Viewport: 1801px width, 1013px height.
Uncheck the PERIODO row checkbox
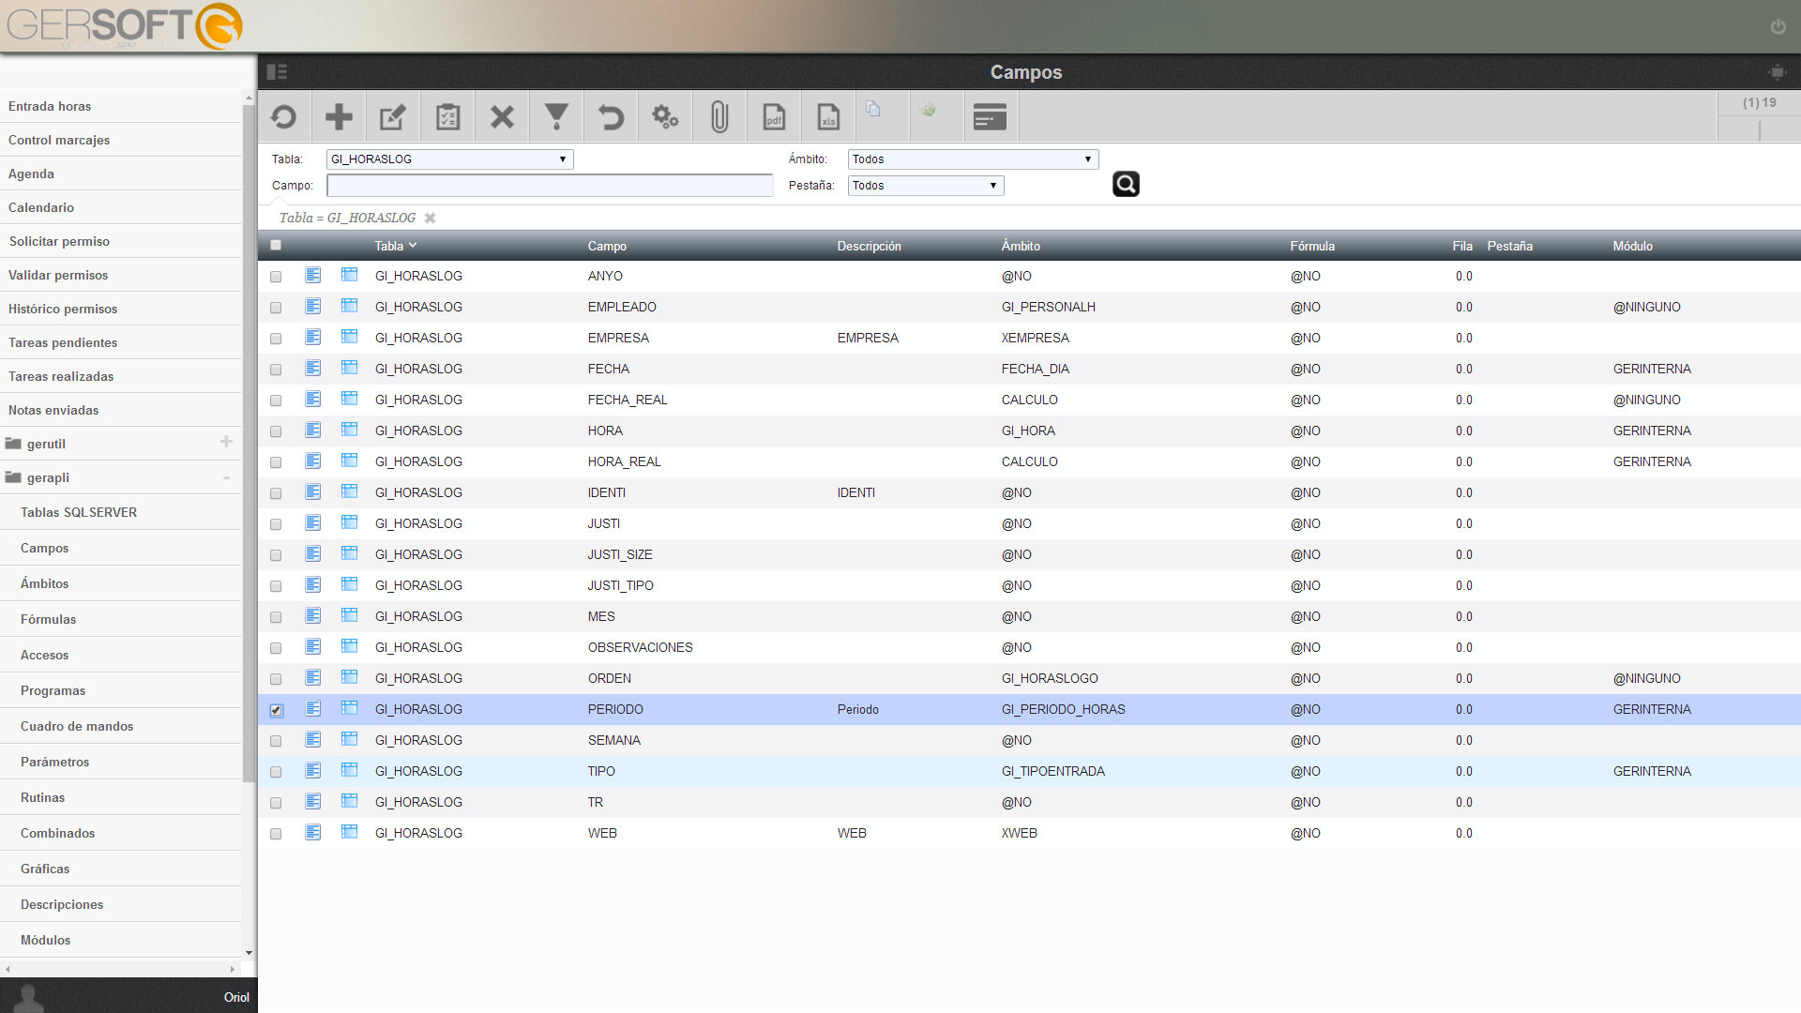click(x=276, y=710)
